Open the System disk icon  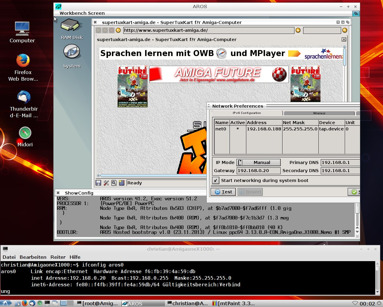[x=72, y=52]
